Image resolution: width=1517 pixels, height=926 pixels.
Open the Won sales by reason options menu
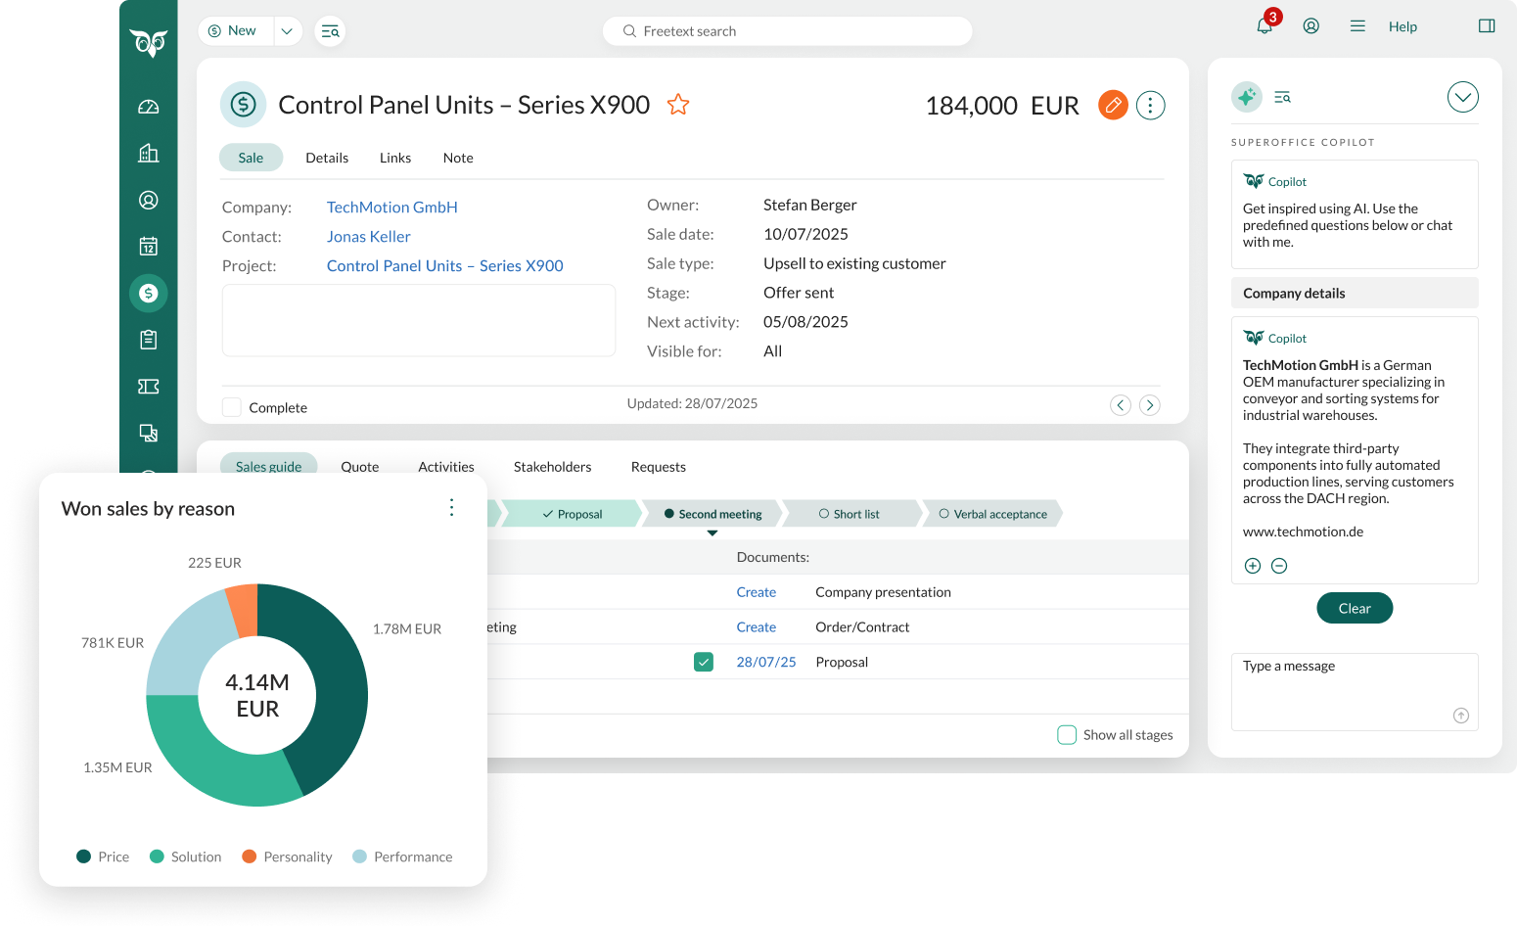pos(451,507)
